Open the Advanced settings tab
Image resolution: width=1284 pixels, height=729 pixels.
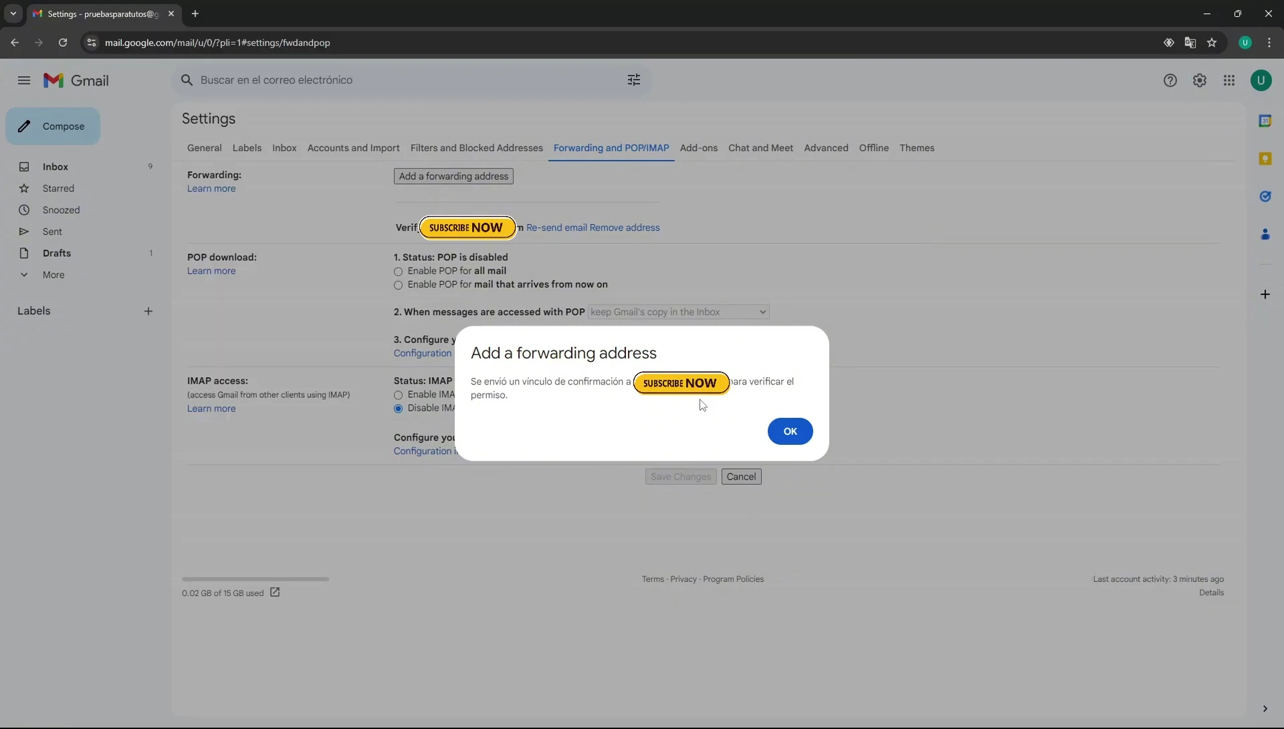(x=826, y=148)
